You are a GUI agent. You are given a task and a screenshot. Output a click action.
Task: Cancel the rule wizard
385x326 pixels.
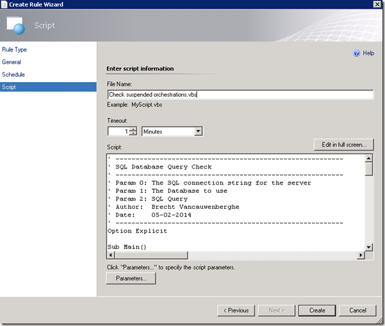pyautogui.click(x=357, y=311)
